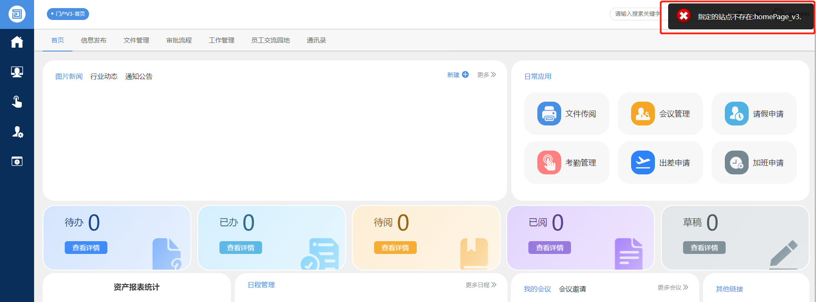Click the pencil icon in the 草稿 card
The width and height of the screenshot is (816, 302).
tap(784, 255)
